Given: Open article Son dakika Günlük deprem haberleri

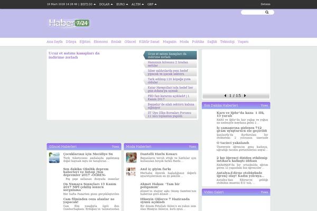Looking at the screenshot, I should pos(86,172).
